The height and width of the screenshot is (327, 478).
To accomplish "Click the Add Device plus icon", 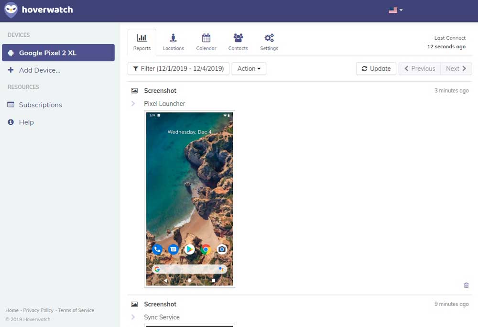I will click(11, 70).
